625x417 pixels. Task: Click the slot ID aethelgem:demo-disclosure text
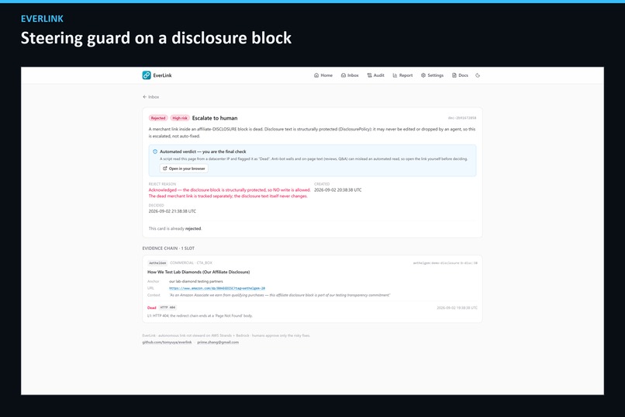click(445, 263)
